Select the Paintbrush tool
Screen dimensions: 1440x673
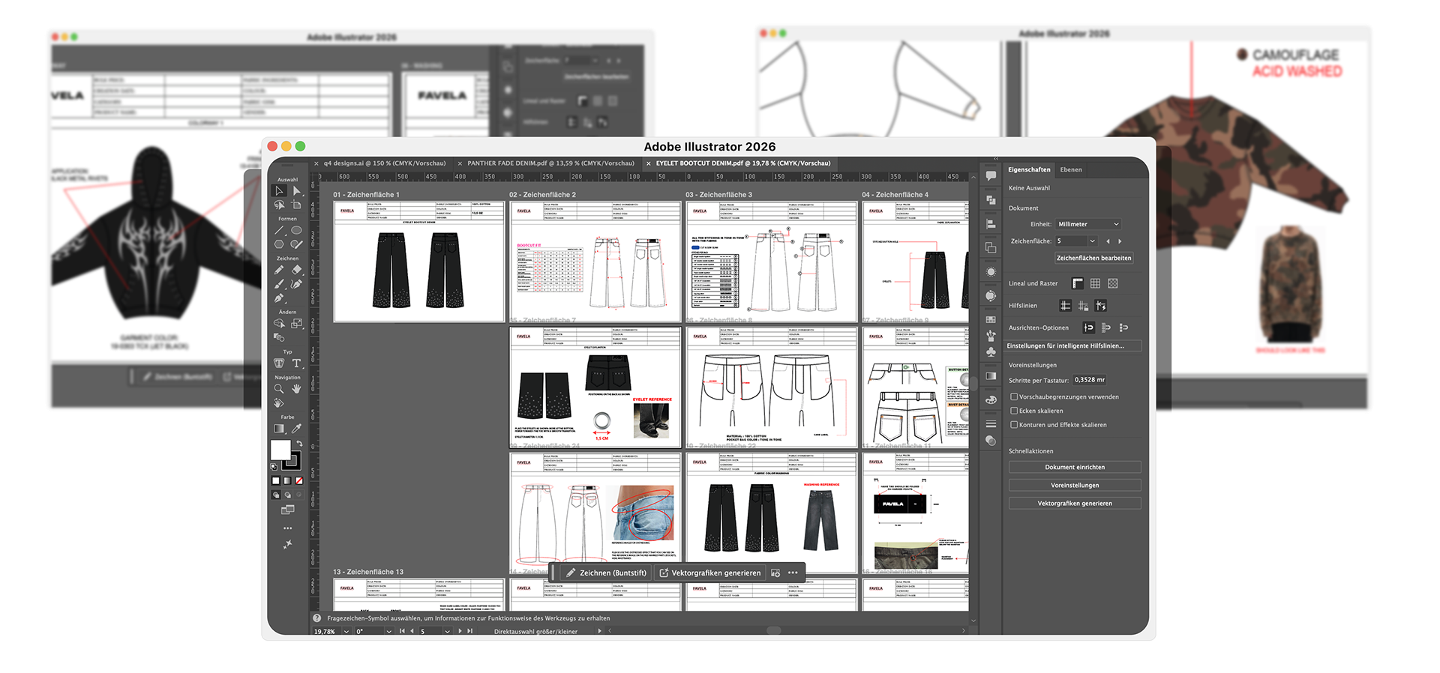pos(279,284)
